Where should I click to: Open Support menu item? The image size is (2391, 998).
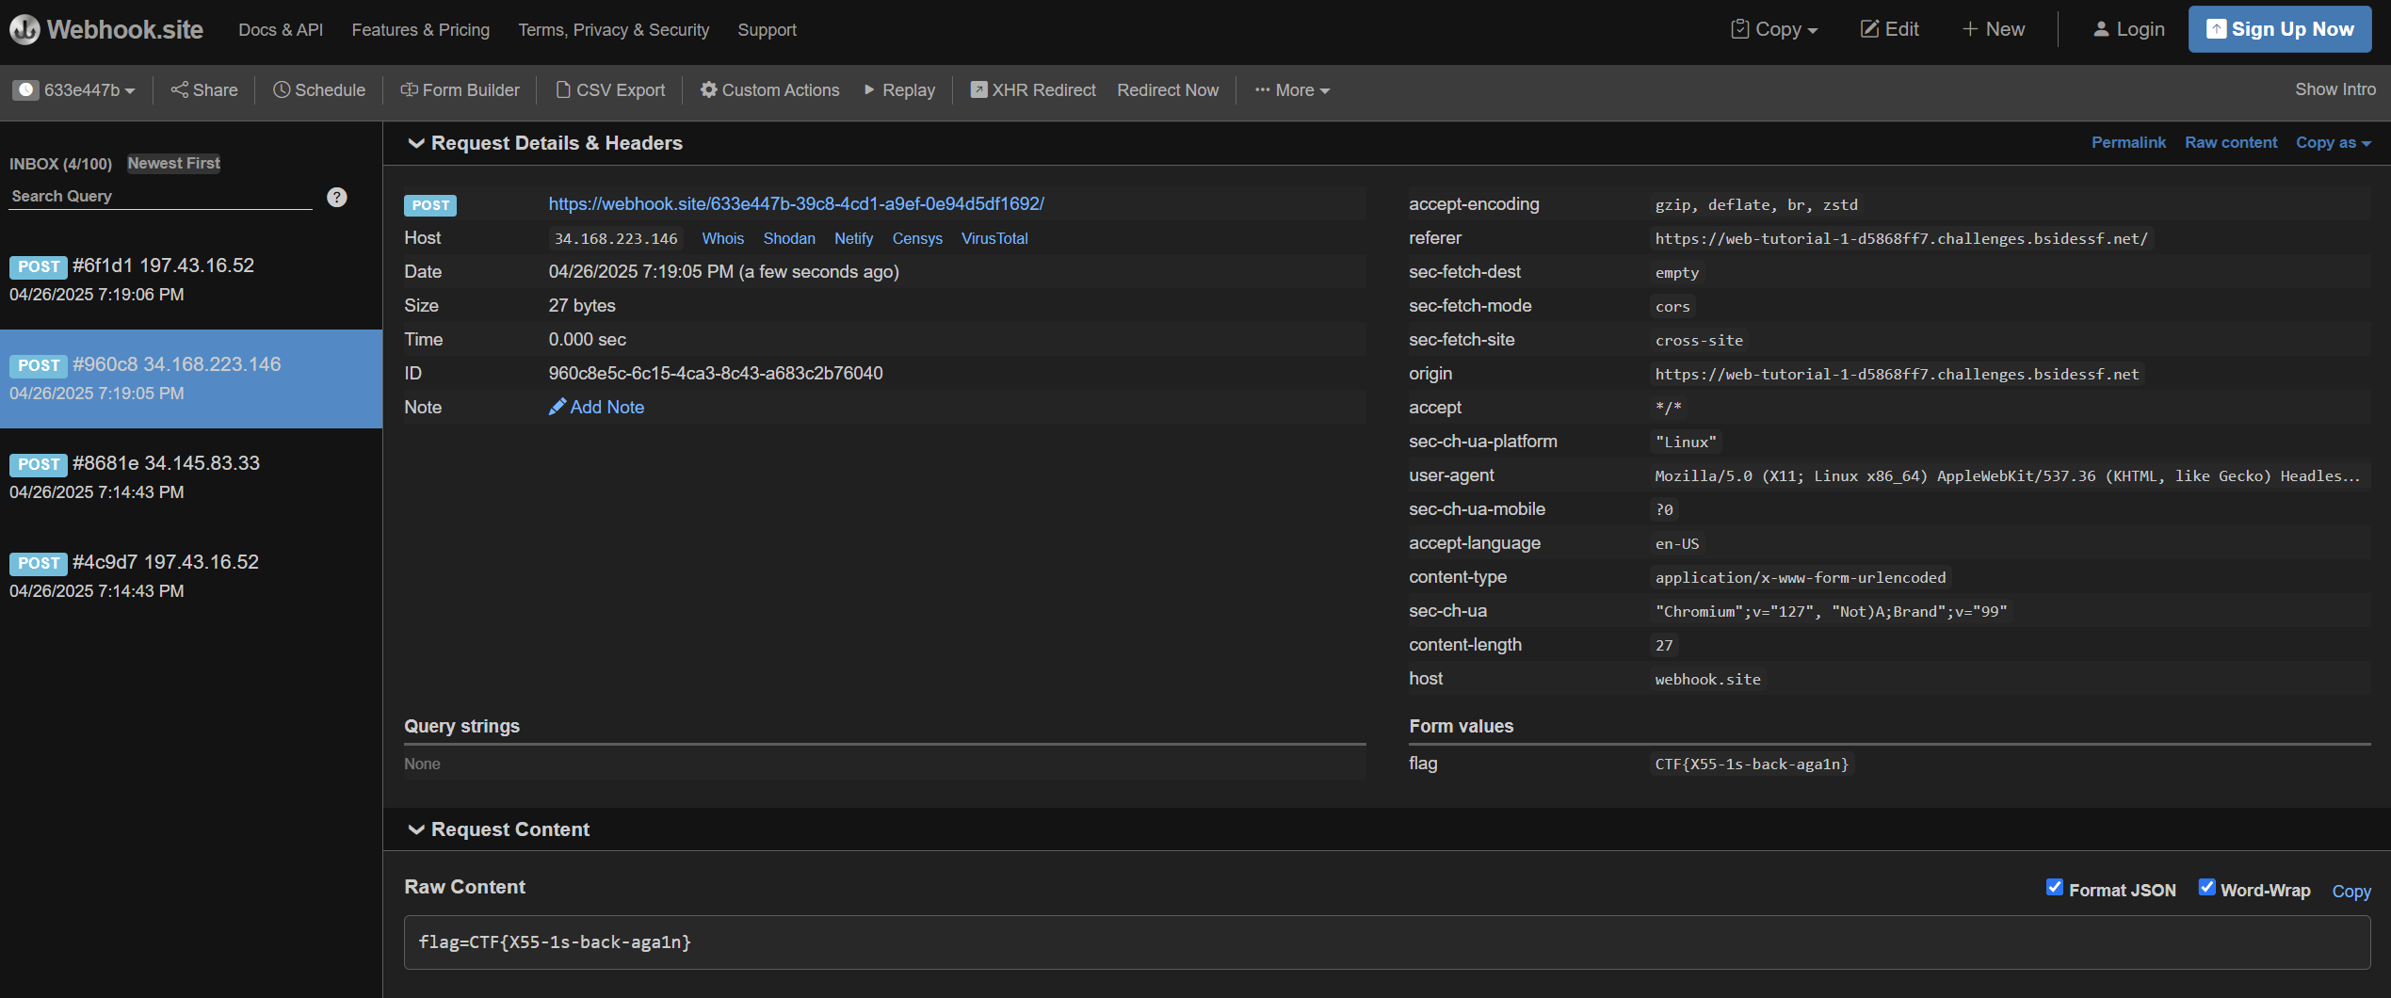(x=767, y=30)
